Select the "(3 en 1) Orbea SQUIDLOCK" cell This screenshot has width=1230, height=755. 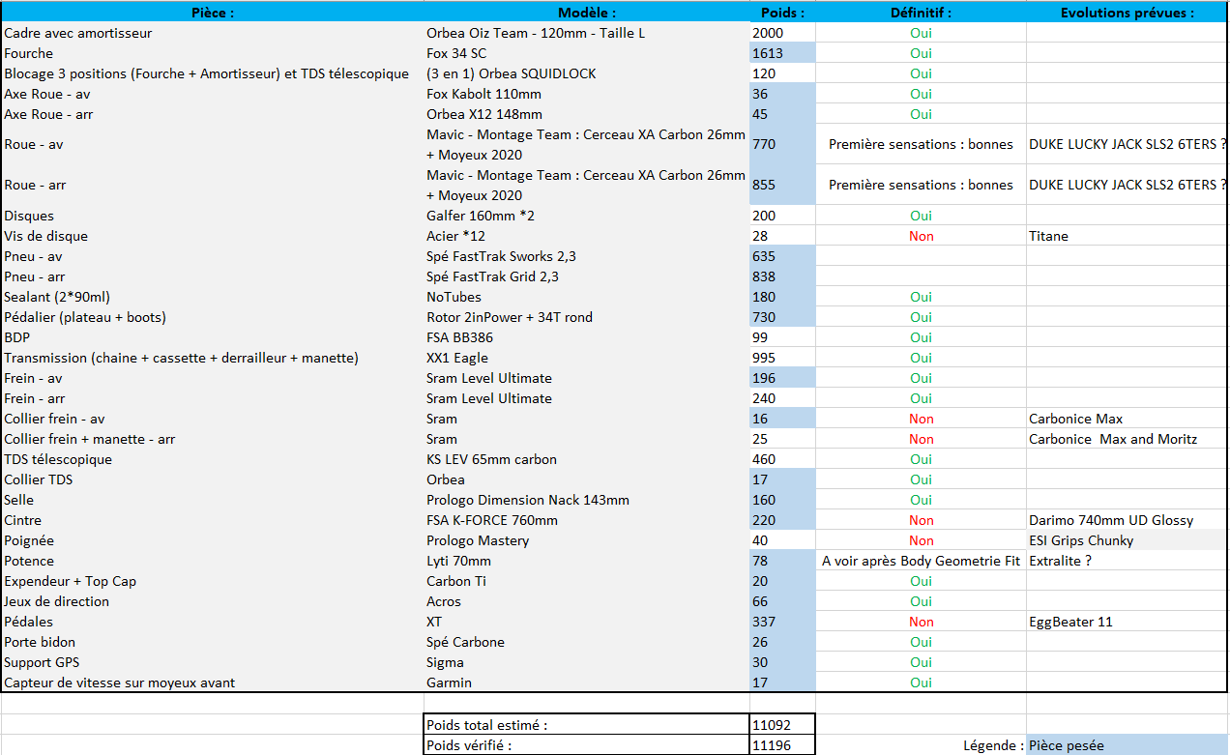coord(586,73)
